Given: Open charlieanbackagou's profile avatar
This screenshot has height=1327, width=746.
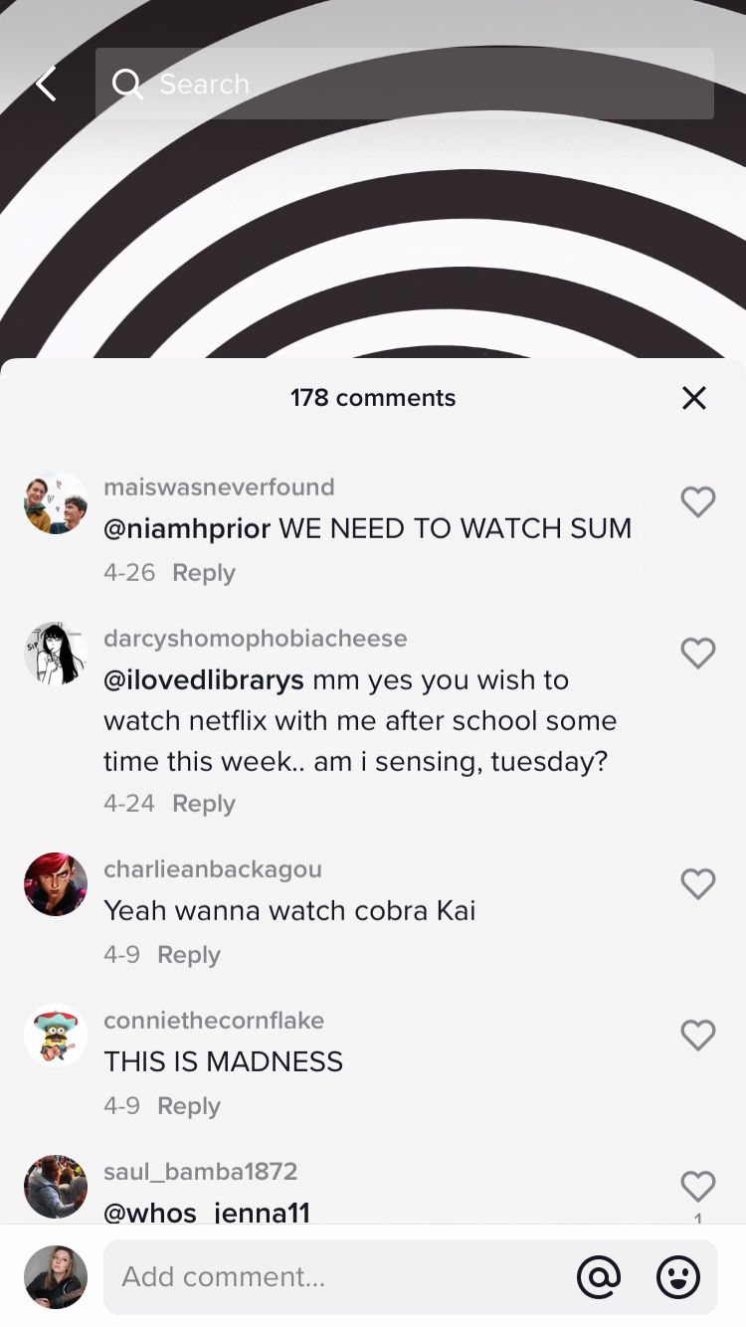Looking at the screenshot, I should click(56, 884).
